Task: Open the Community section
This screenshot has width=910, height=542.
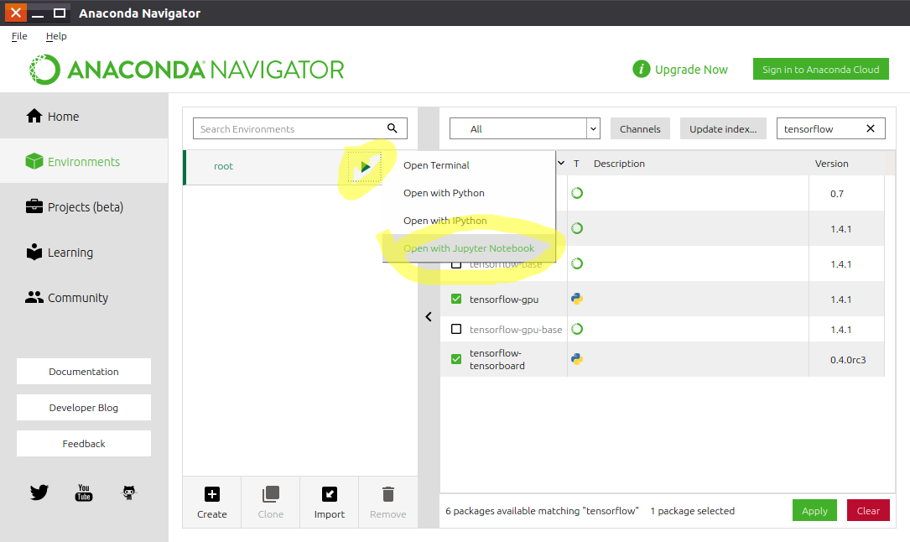Action: pos(84,298)
